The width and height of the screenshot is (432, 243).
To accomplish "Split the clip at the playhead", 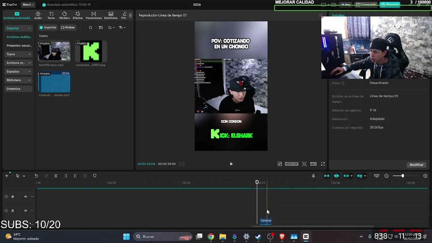I will (x=56, y=176).
